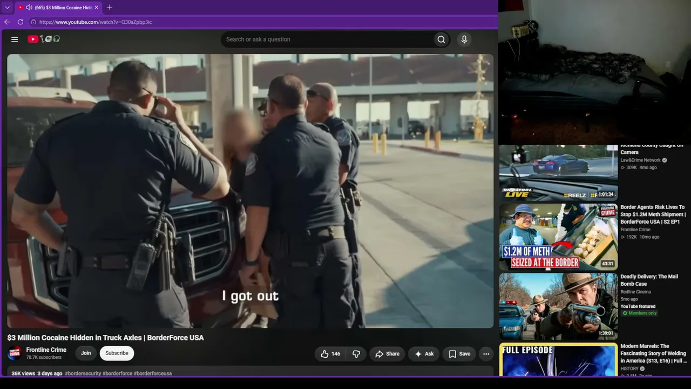Select the $3 Million Cocaine browser tab
Image resolution: width=691 pixels, height=389 pixels.
tap(58, 8)
